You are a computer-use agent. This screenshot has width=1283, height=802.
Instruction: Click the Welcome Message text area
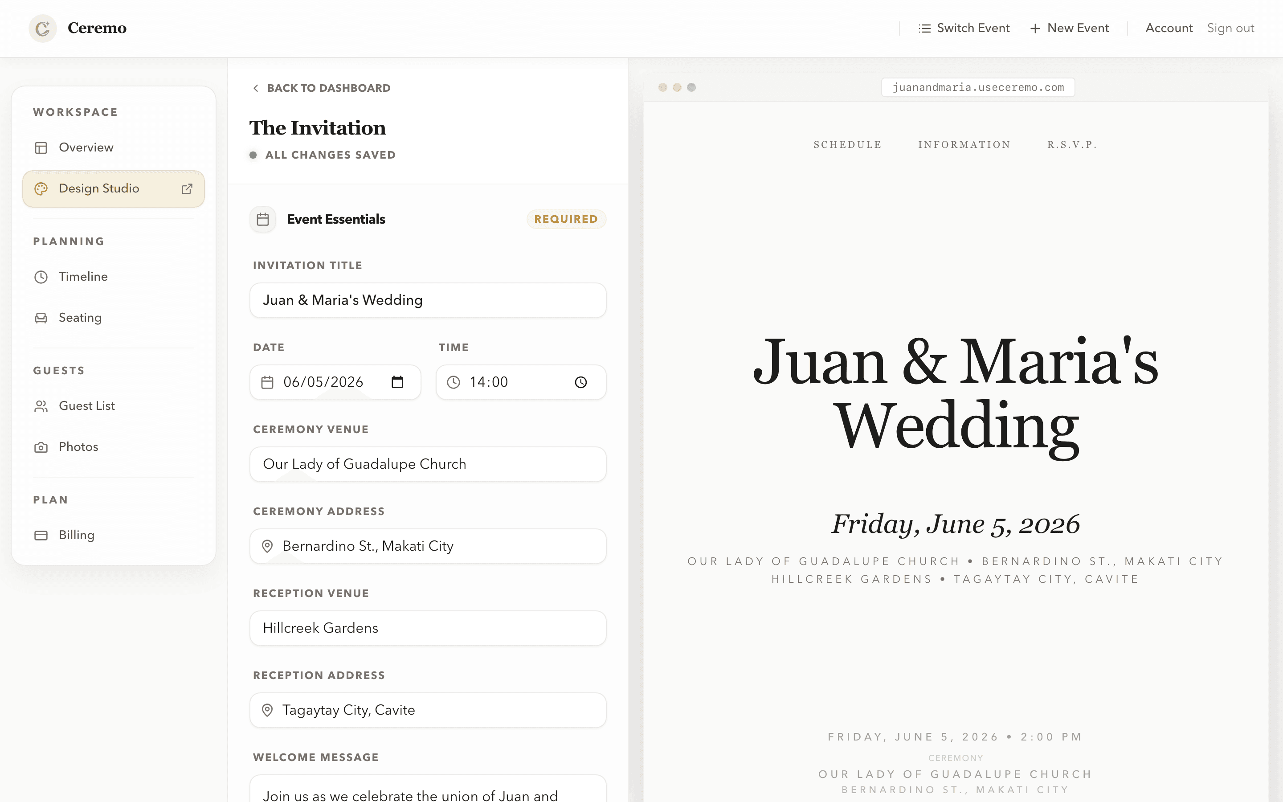coord(428,789)
